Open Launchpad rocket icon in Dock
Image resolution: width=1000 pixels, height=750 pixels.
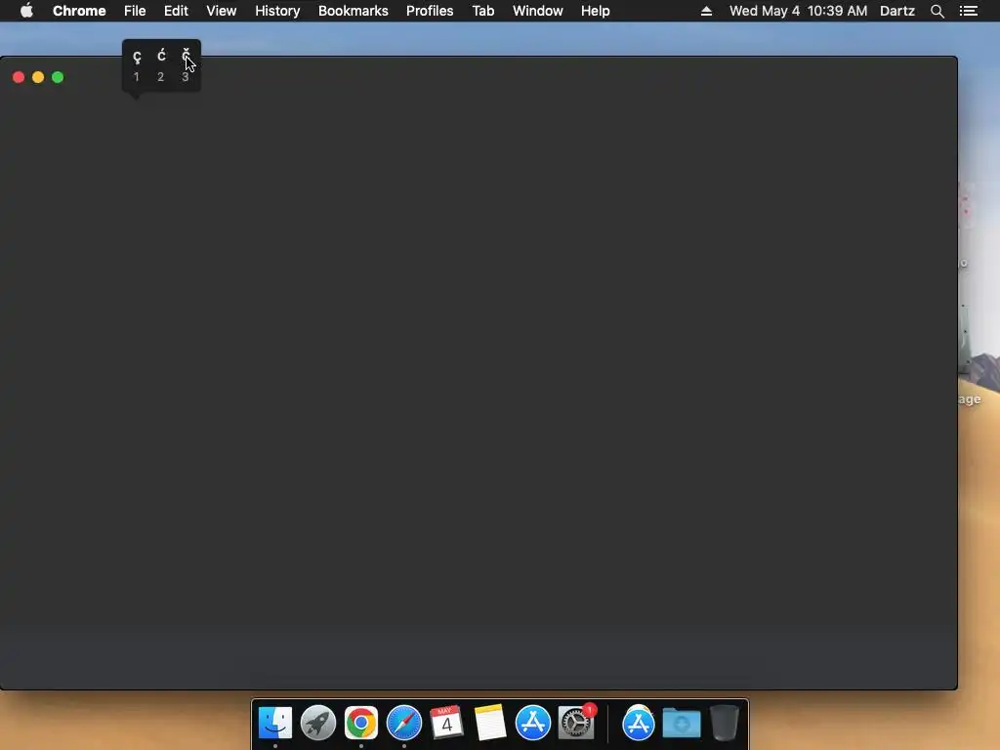[318, 723]
